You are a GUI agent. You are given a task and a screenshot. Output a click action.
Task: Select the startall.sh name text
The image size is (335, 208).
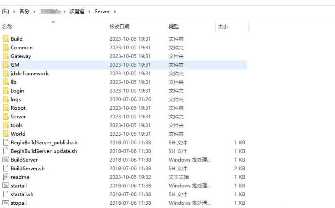(x=22, y=194)
